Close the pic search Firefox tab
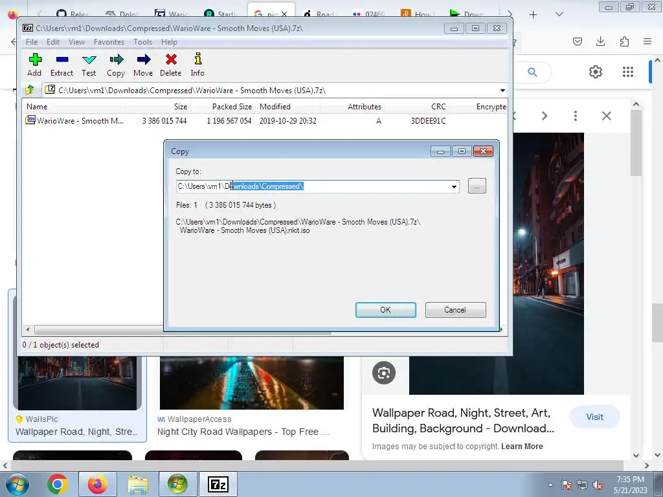The height and width of the screenshot is (497, 663). [284, 14]
